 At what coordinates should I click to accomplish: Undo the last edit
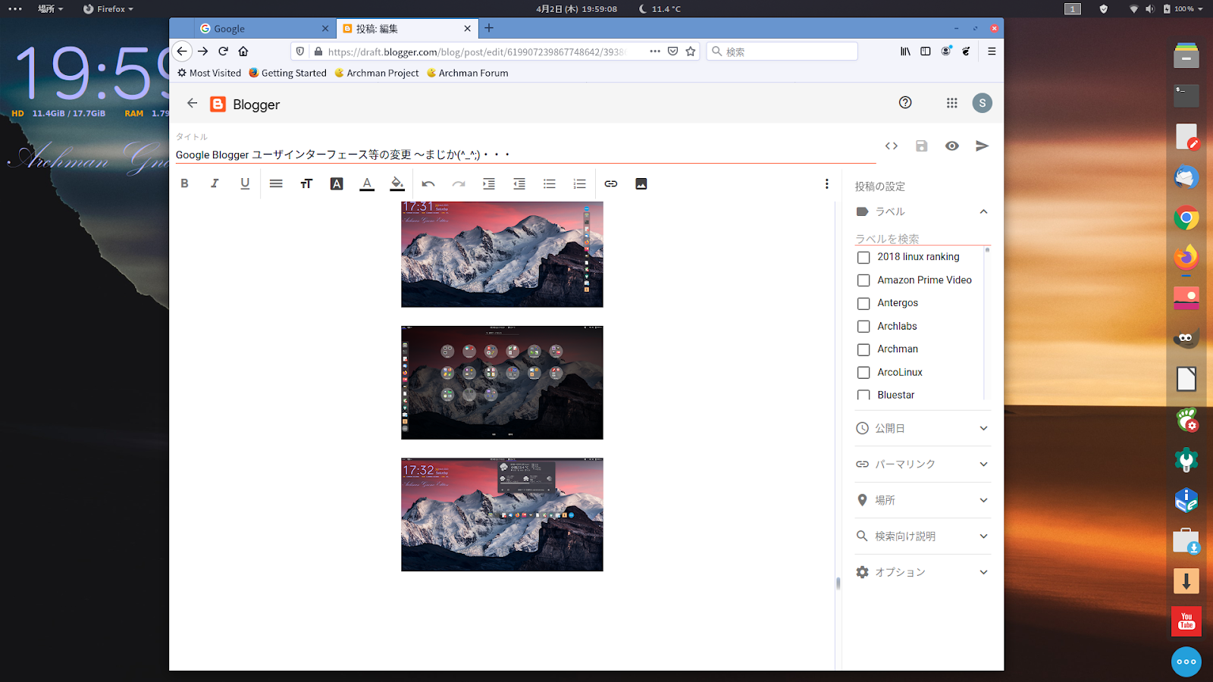click(x=428, y=183)
